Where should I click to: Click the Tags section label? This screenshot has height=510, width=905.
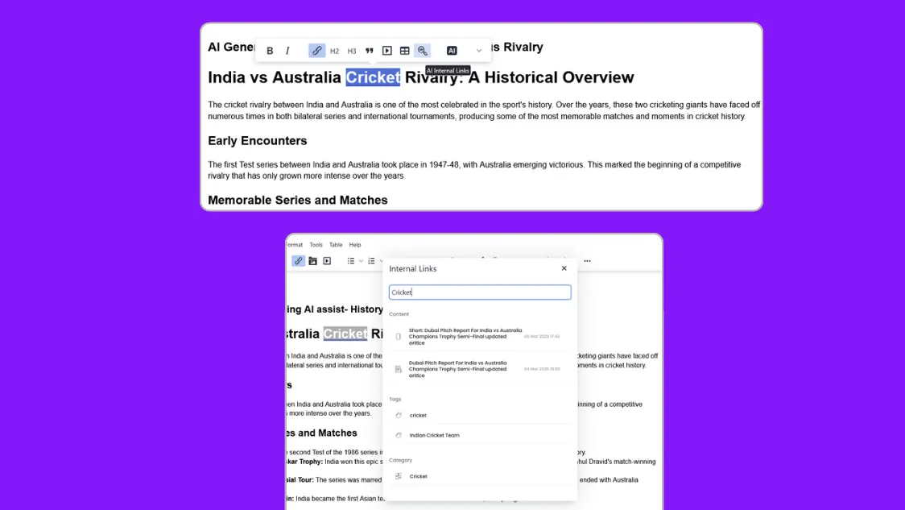[395, 399]
